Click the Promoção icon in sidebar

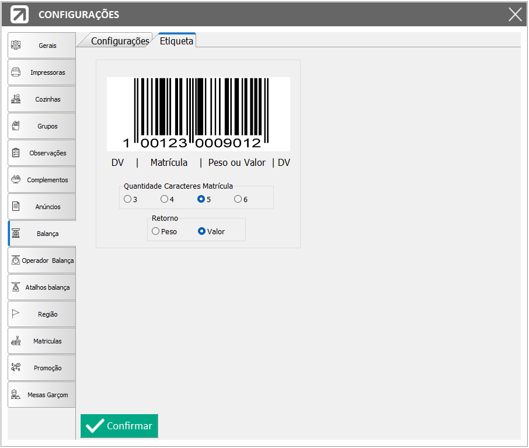pyautogui.click(x=16, y=367)
